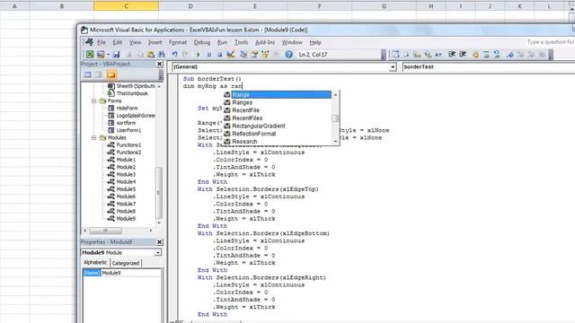This screenshot has height=323, width=575.
Task: Choose Research in the autocomplete list
Action: tap(278, 142)
